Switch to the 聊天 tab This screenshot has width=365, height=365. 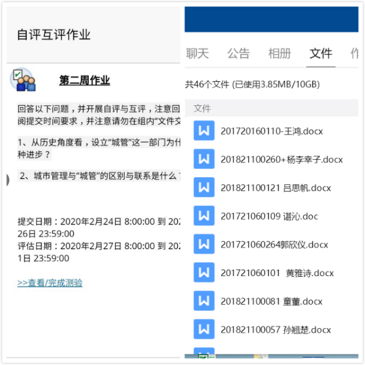(197, 54)
